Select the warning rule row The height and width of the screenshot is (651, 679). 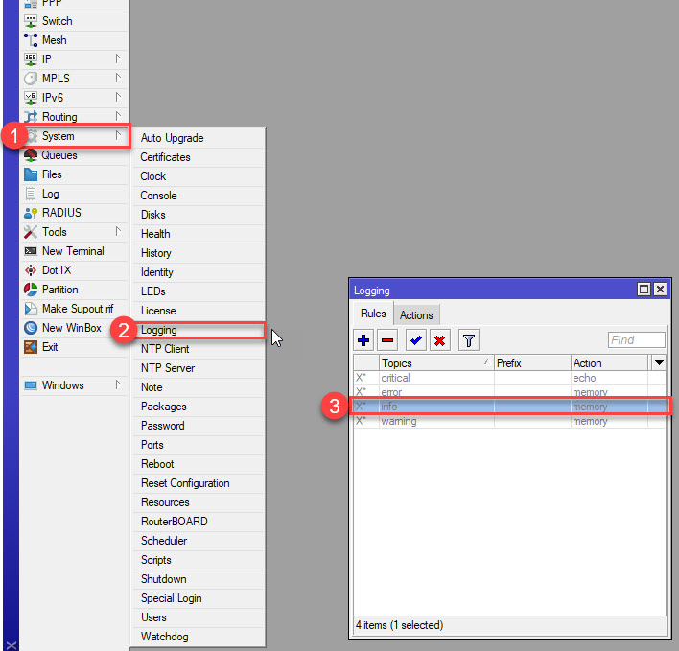[509, 421]
